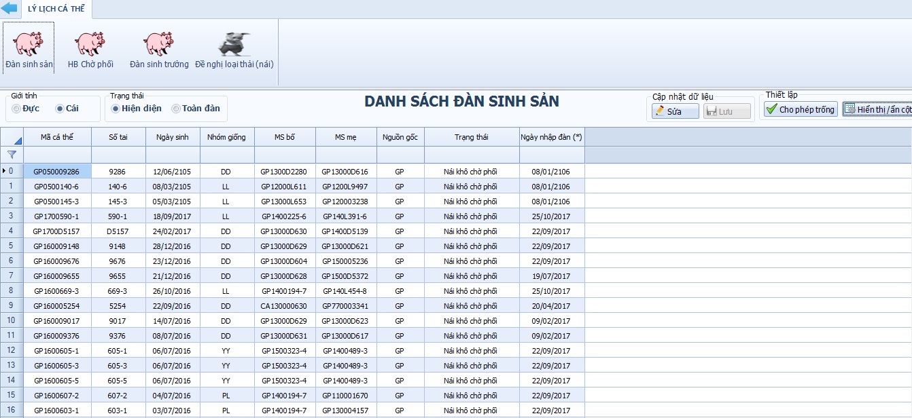912x418 pixels.
Task: Select Toàn đàn status radio button
Action: pyautogui.click(x=176, y=109)
